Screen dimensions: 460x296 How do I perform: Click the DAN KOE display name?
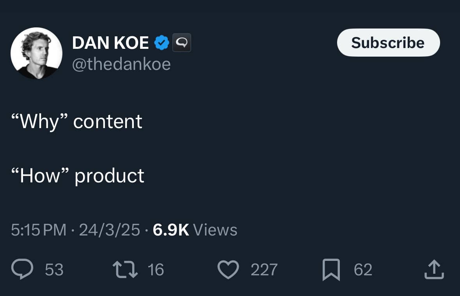(110, 43)
